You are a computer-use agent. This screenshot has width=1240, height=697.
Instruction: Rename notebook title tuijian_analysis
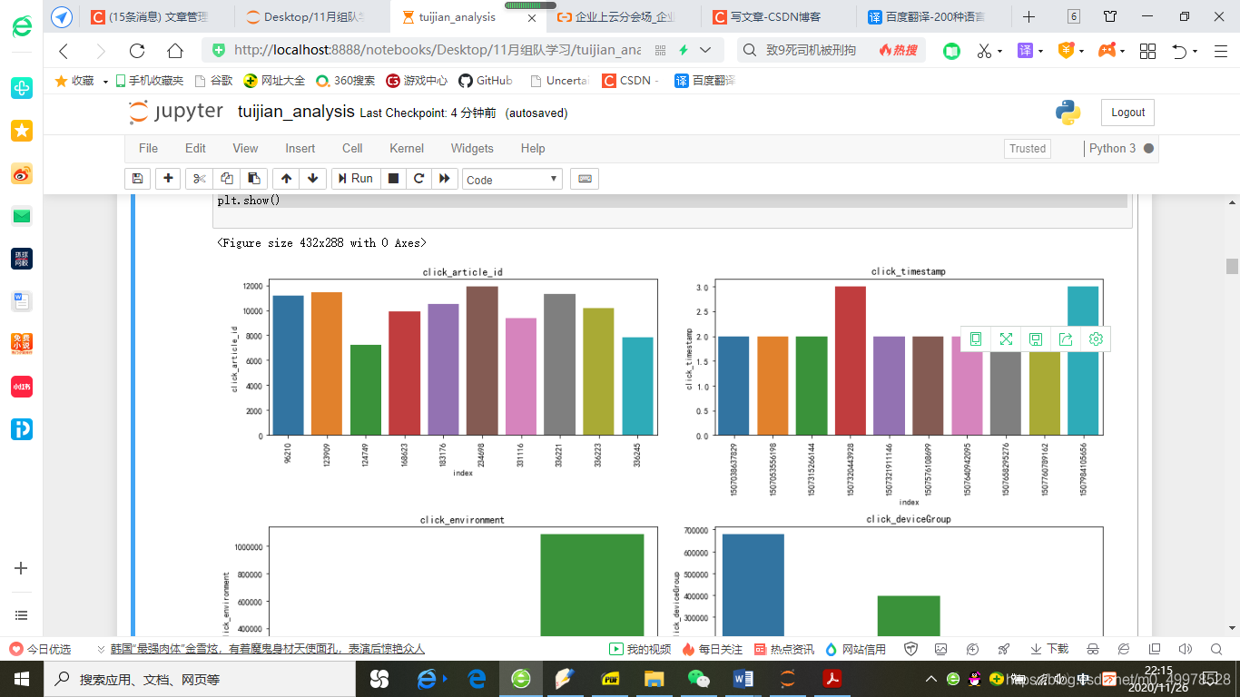click(x=296, y=112)
